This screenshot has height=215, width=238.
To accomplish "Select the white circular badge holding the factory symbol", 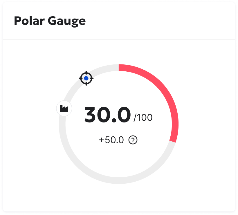I will click(x=64, y=108).
